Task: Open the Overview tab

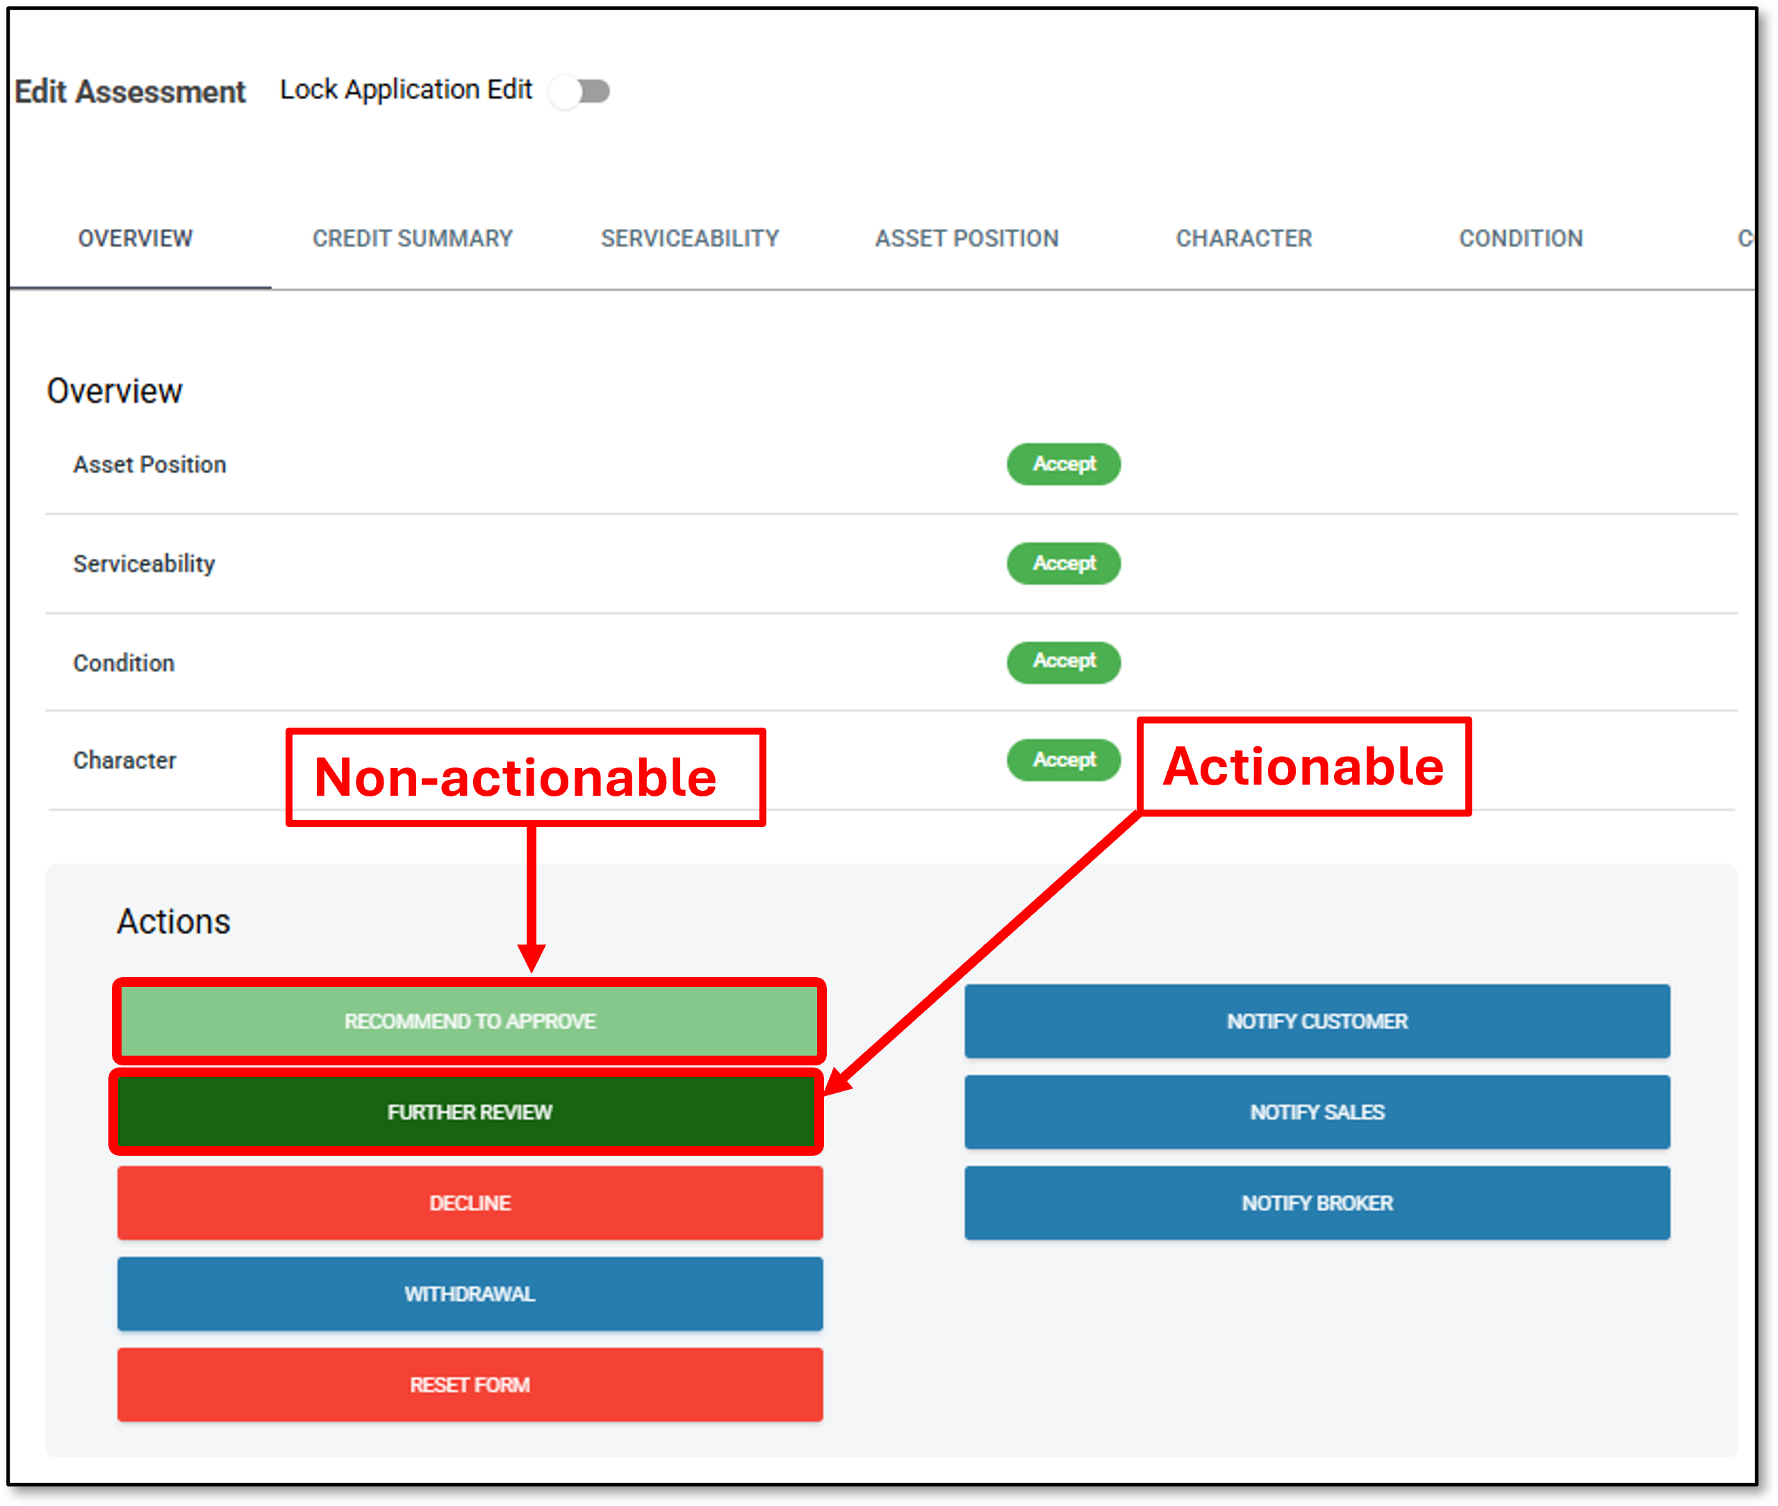Action: pos(135,238)
